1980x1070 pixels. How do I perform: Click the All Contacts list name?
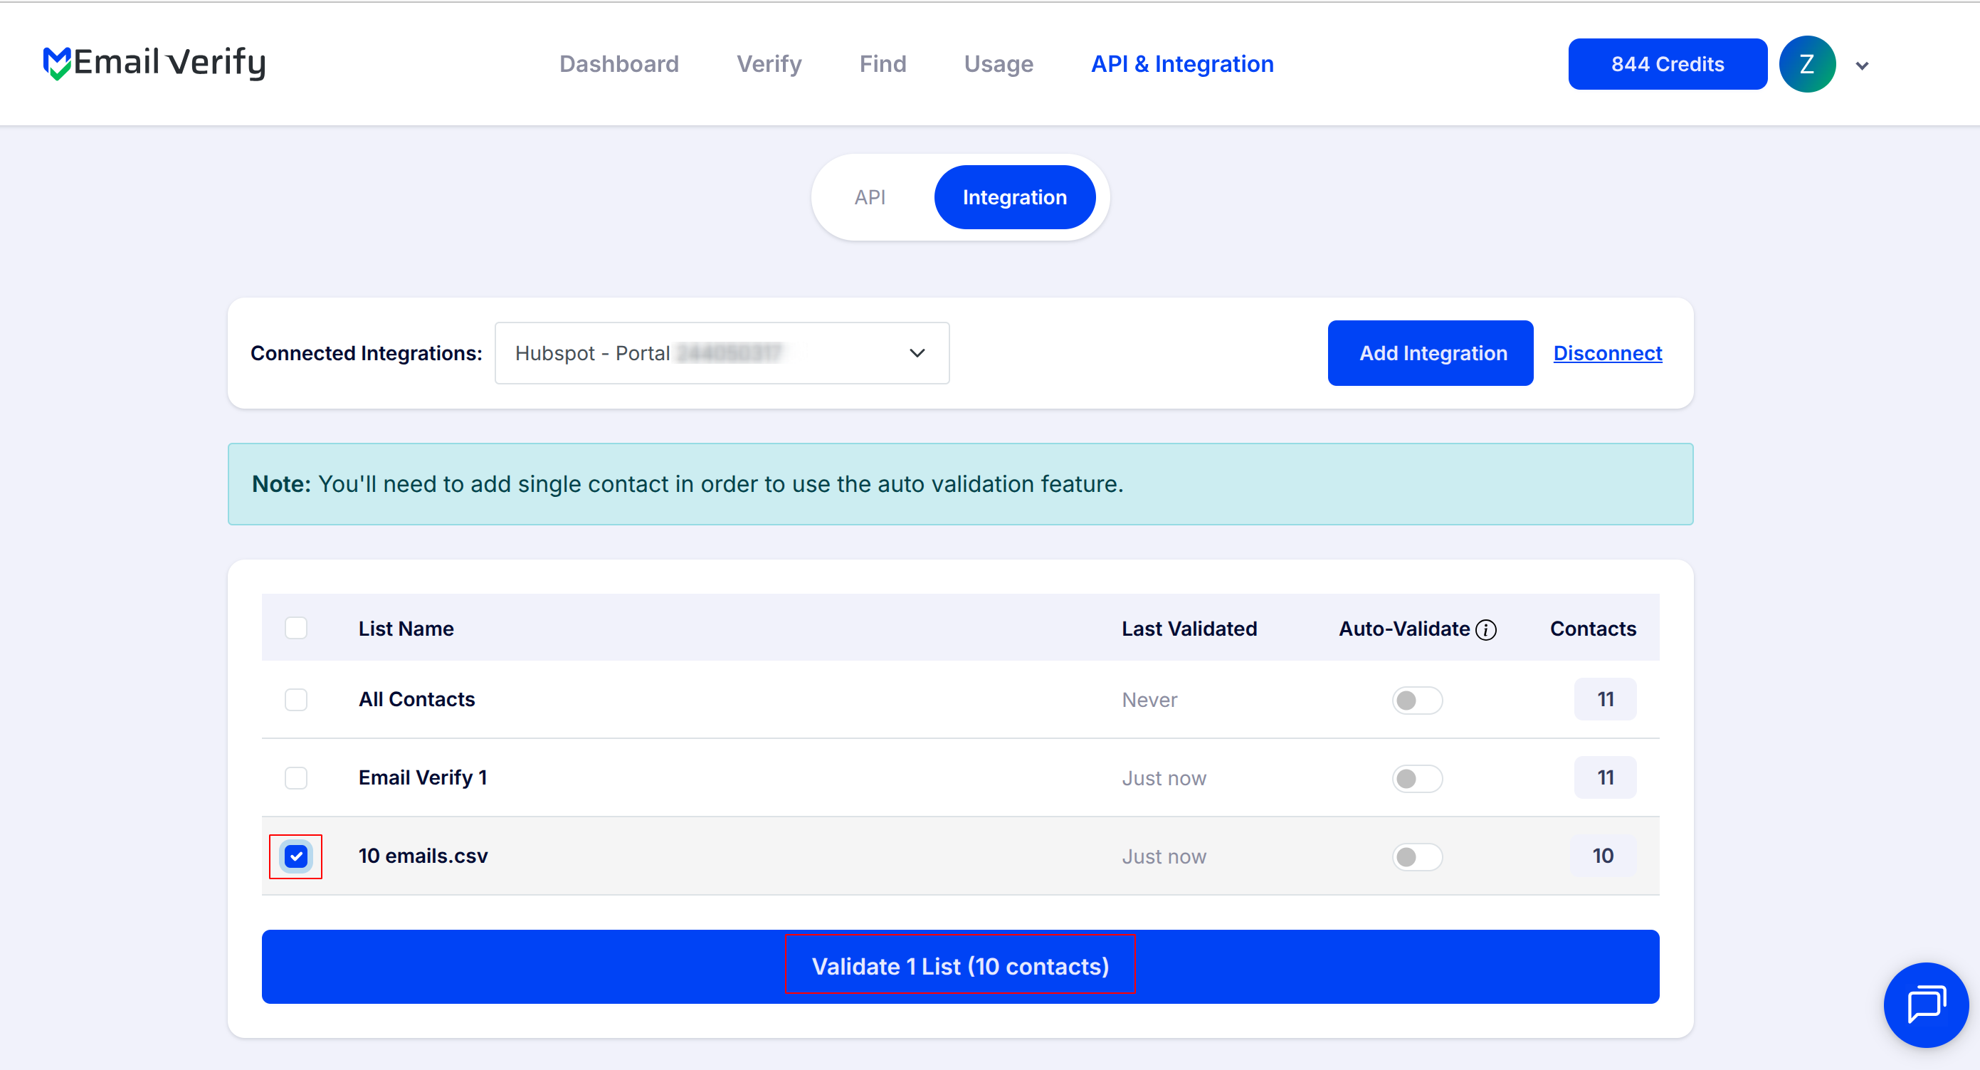click(x=416, y=700)
